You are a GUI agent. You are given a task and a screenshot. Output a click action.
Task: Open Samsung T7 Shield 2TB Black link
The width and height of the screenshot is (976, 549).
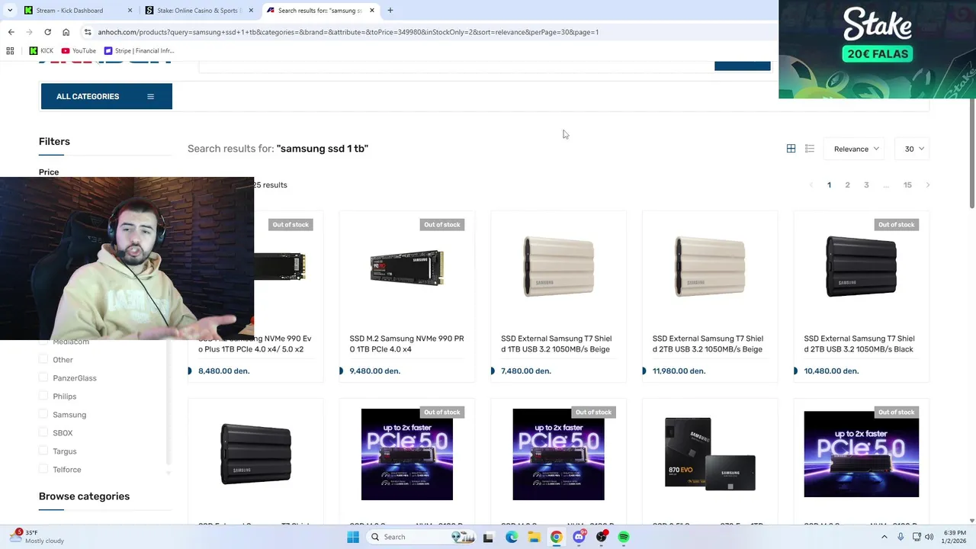(859, 344)
